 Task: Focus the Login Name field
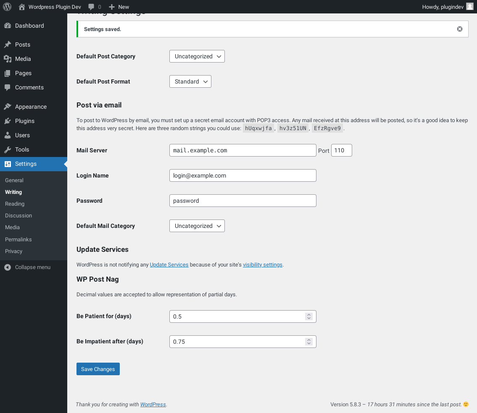click(x=243, y=176)
